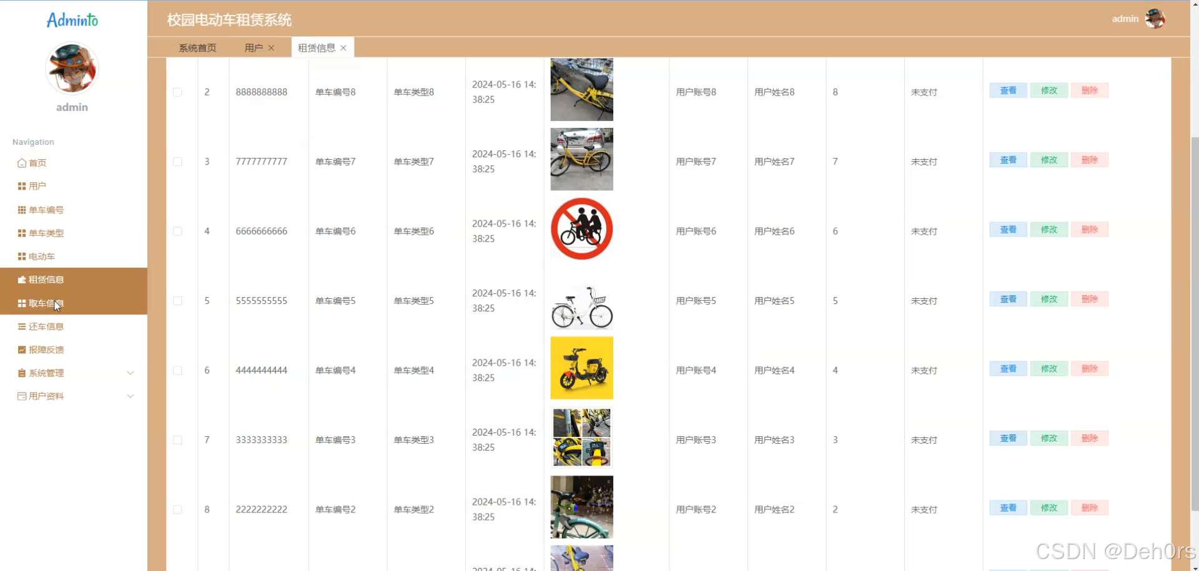The image size is (1199, 571).
Task: Close the 用户 tab
Action: 271,48
